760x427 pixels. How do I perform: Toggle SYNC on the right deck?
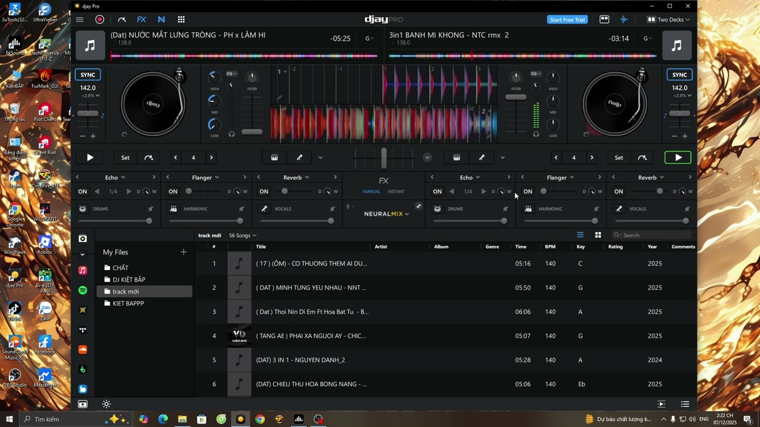click(x=679, y=75)
